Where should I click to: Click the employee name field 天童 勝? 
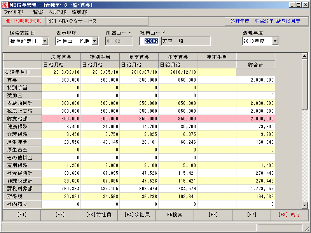186,41
